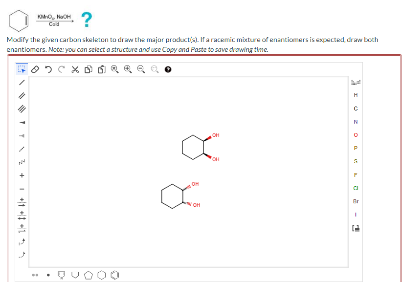Paste the copied structure
The width and height of the screenshot is (402, 282).
click(x=102, y=69)
